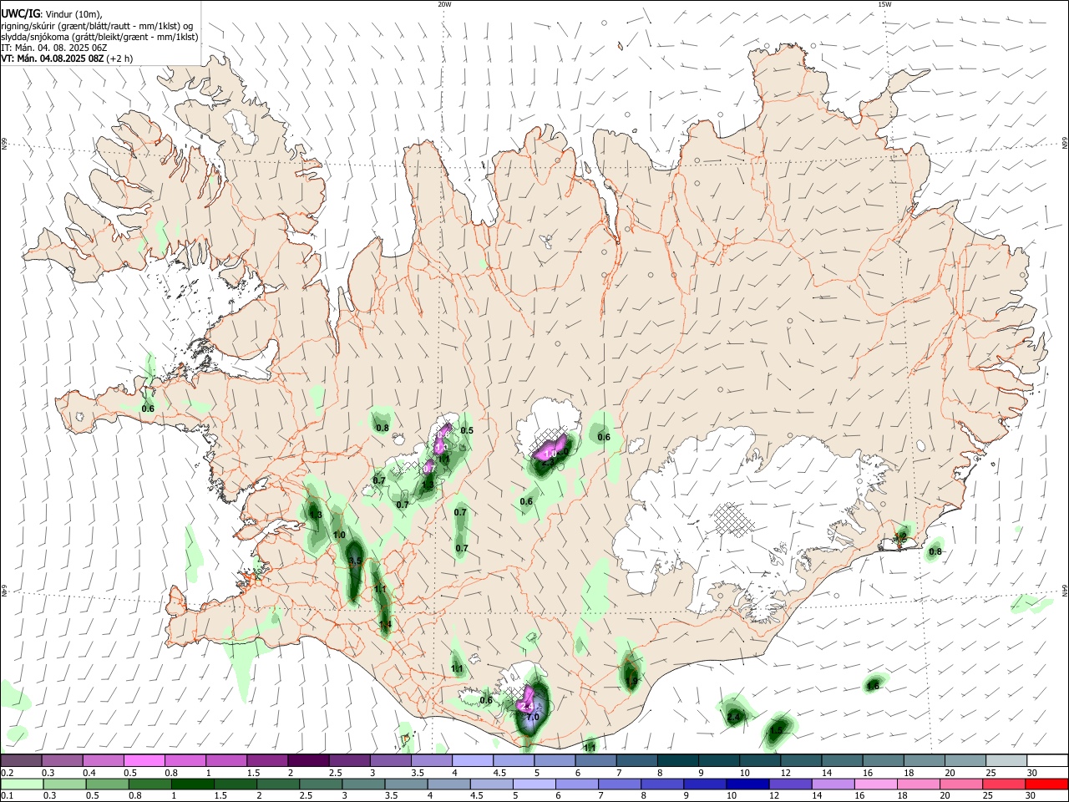The height and width of the screenshot is (802, 1069).
Task: Click the 'slydda/snjókoma (grátt/bleikt/grænt' description line
Action: pos(99,37)
